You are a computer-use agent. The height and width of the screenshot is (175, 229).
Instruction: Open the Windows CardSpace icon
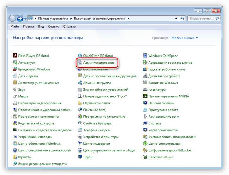click(x=145, y=56)
